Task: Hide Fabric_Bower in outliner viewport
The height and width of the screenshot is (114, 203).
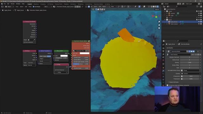Action: pos(199,24)
